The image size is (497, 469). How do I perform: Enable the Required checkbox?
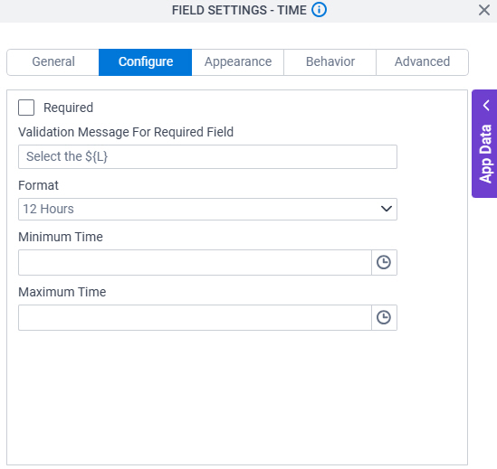[x=26, y=108]
